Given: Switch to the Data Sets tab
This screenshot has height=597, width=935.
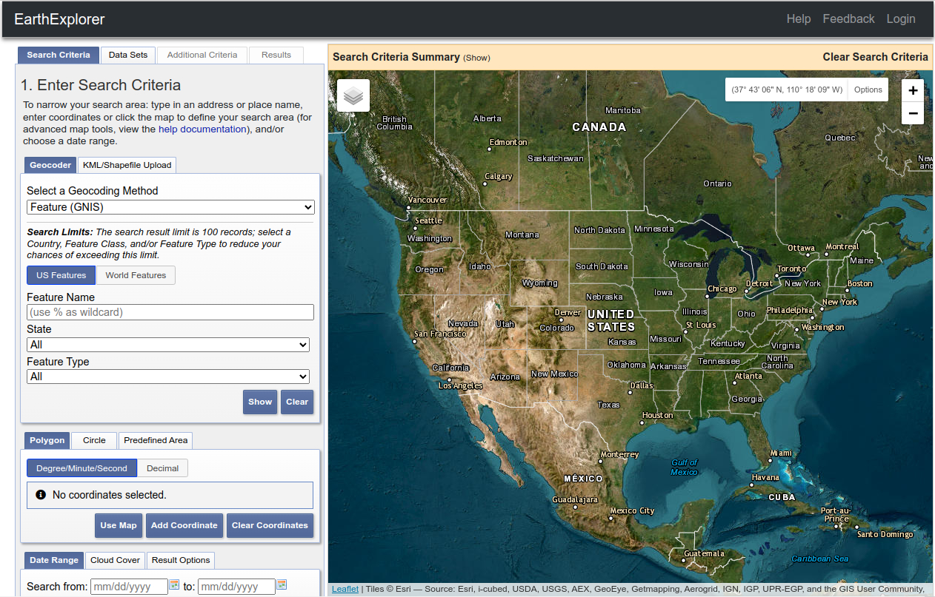Looking at the screenshot, I should [128, 55].
